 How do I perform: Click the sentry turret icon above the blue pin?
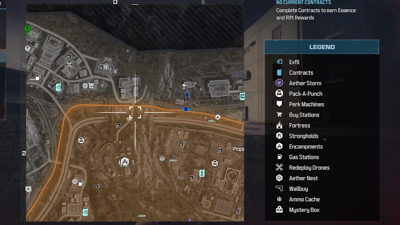[184, 87]
